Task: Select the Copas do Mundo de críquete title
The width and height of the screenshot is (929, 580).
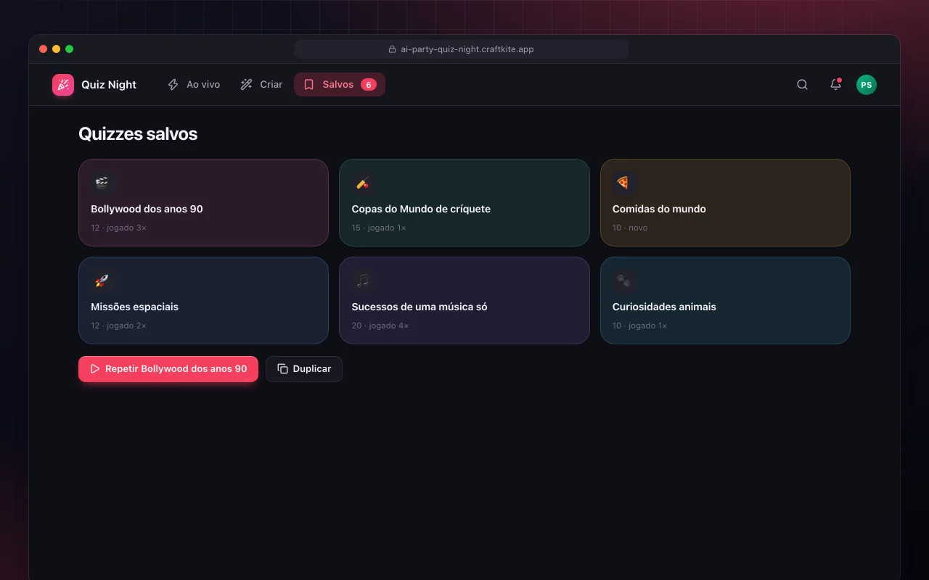Action: click(421, 209)
